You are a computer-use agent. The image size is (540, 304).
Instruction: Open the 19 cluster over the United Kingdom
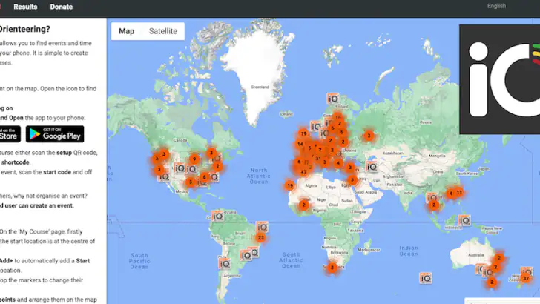point(303,133)
